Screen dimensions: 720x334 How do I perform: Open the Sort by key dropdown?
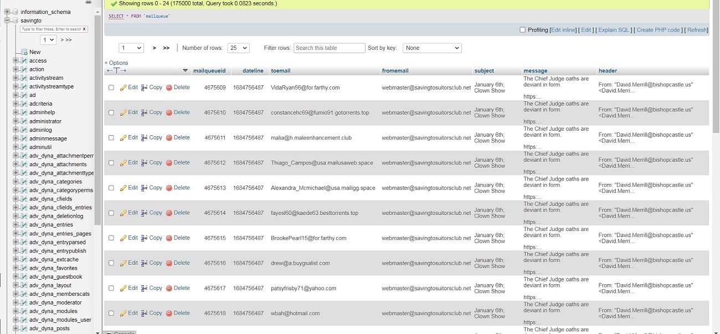click(432, 48)
